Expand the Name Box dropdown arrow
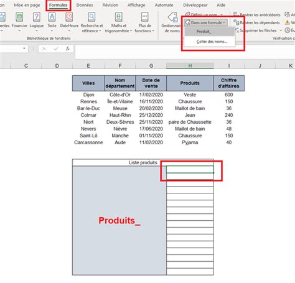 tap(24, 49)
